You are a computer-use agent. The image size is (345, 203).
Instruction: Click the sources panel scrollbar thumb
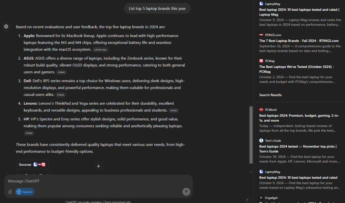tap(251, 135)
